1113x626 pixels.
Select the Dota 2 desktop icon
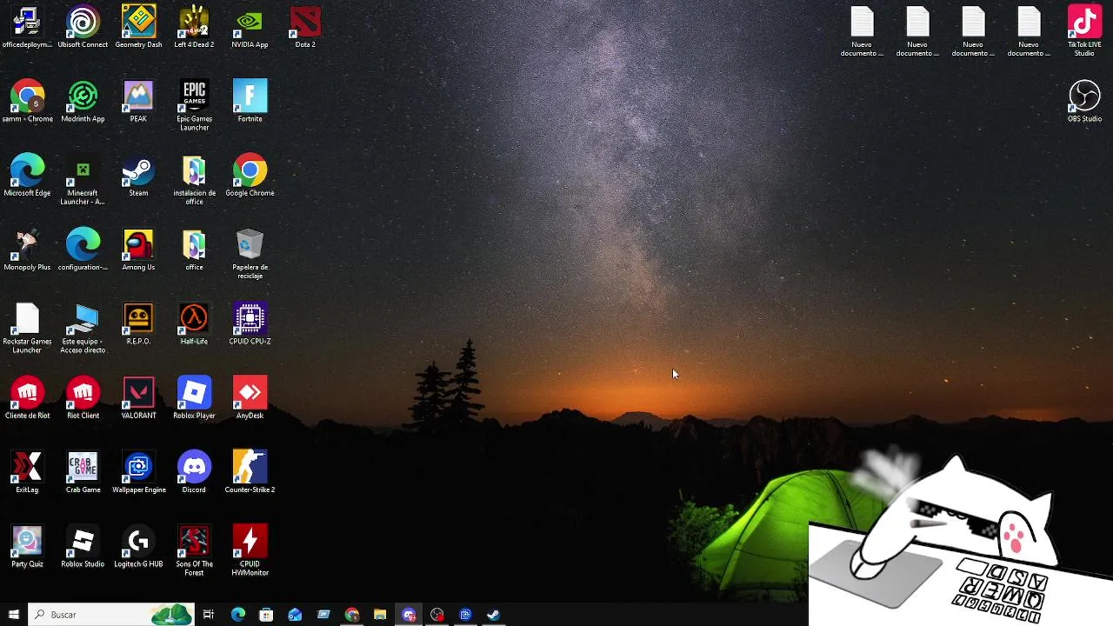pos(305,28)
